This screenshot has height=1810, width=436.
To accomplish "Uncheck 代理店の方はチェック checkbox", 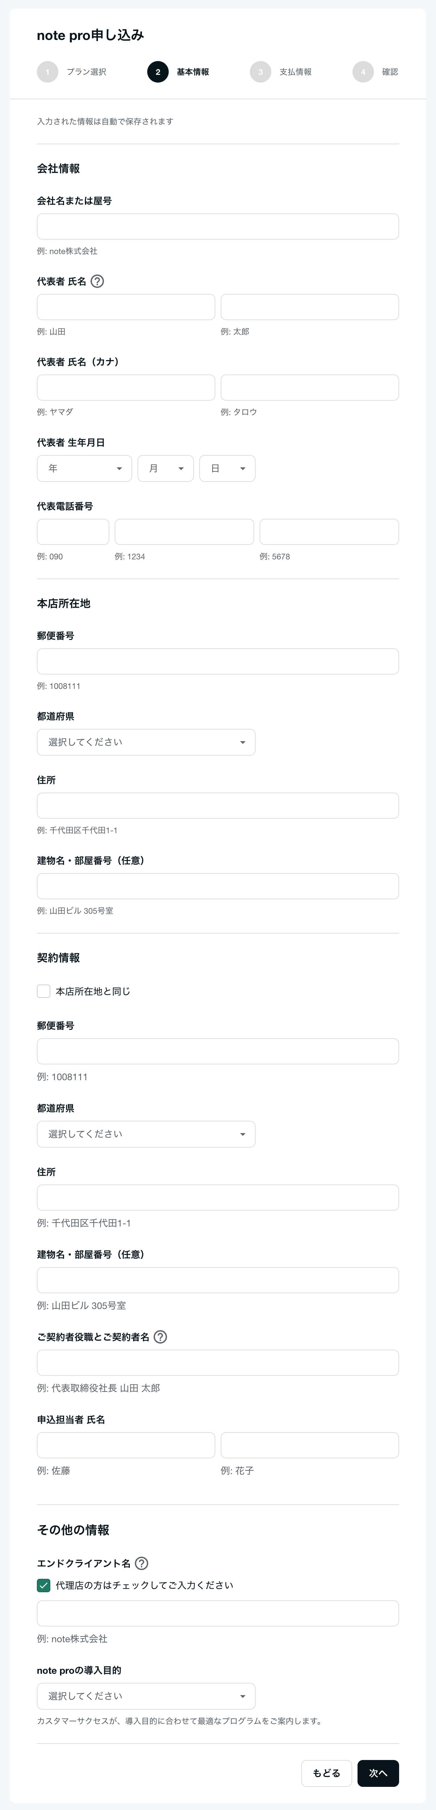I will click(44, 1585).
